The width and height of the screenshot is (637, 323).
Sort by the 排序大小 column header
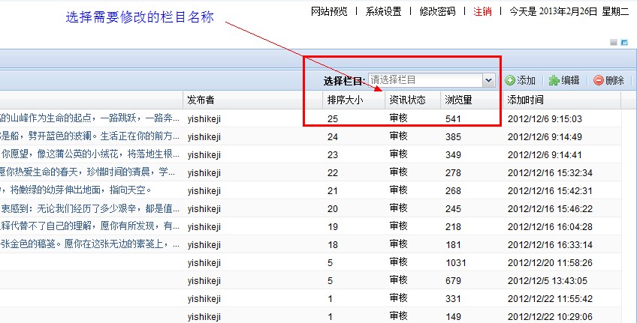[346, 100]
